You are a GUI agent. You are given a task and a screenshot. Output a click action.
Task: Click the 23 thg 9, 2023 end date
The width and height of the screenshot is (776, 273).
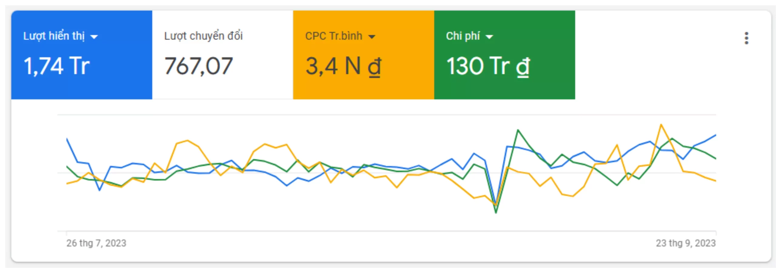pos(686,243)
